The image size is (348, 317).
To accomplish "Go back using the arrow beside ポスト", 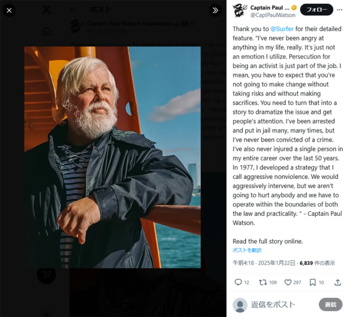I will 73,9.
